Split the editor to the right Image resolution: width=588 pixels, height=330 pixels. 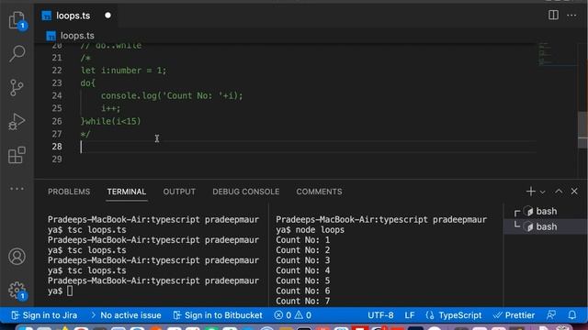(x=553, y=16)
